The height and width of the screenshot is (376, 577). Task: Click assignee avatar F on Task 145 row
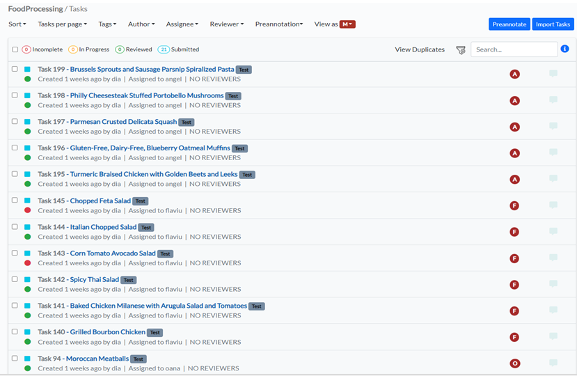514,205
